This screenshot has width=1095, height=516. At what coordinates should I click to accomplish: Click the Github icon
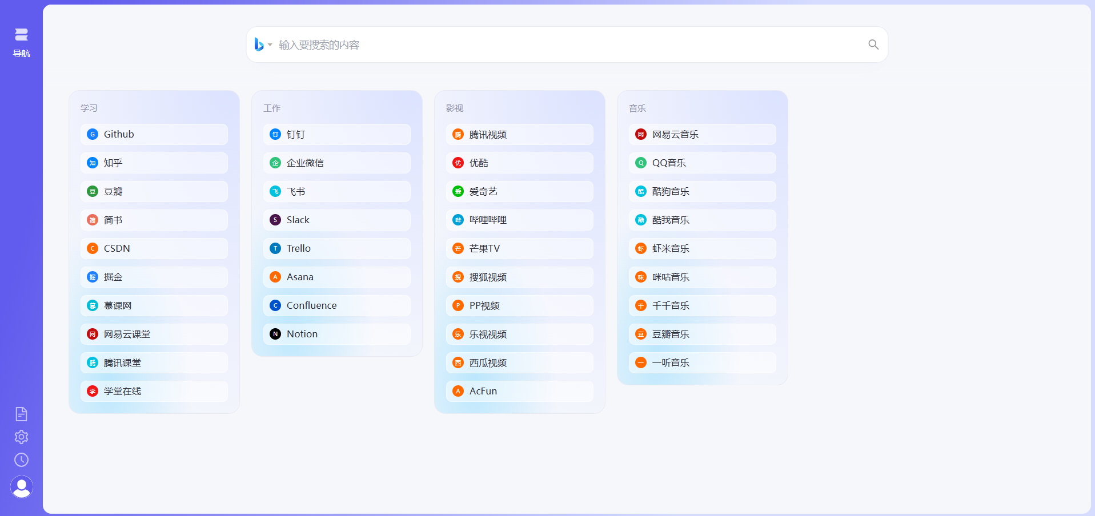93,134
